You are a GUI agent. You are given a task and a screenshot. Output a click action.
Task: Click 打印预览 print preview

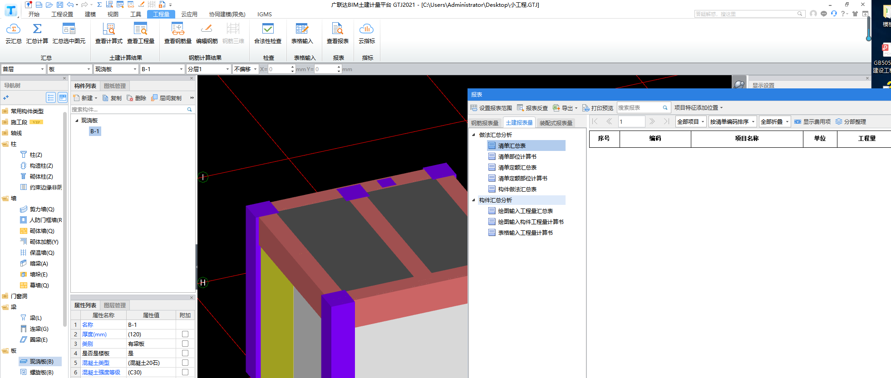point(598,108)
